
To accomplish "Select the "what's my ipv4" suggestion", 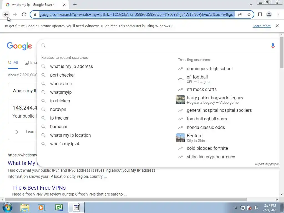I will point(64,144).
